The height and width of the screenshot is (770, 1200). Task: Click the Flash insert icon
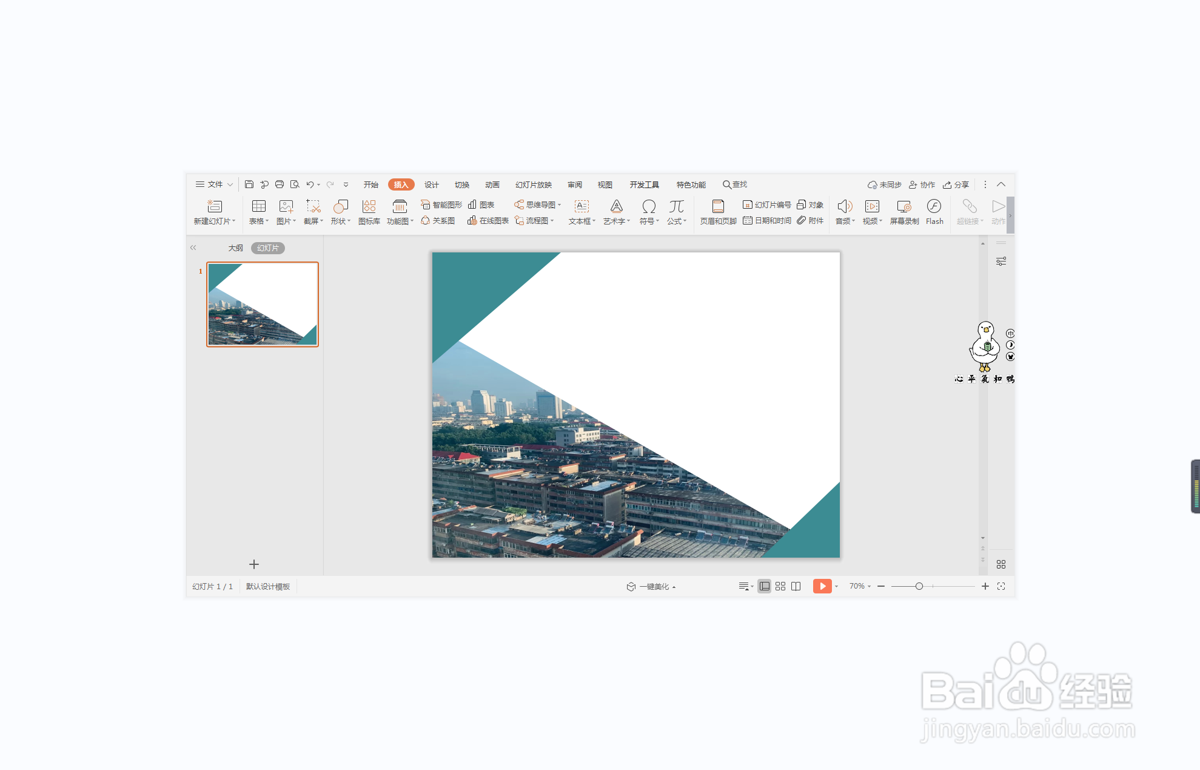[x=934, y=211]
